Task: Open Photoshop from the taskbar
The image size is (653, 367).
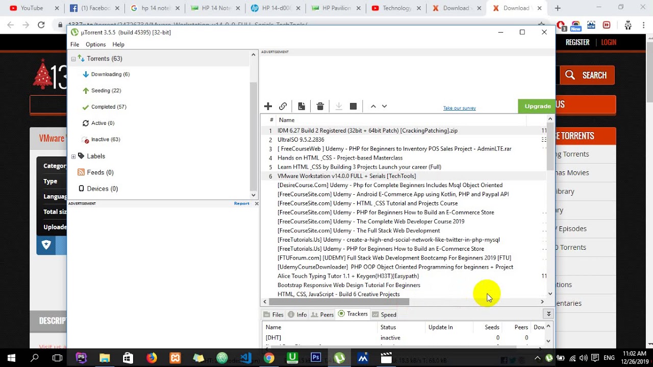Action: (x=316, y=358)
